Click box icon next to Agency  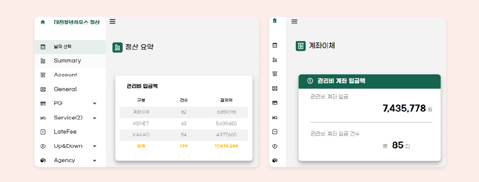[x=43, y=160]
